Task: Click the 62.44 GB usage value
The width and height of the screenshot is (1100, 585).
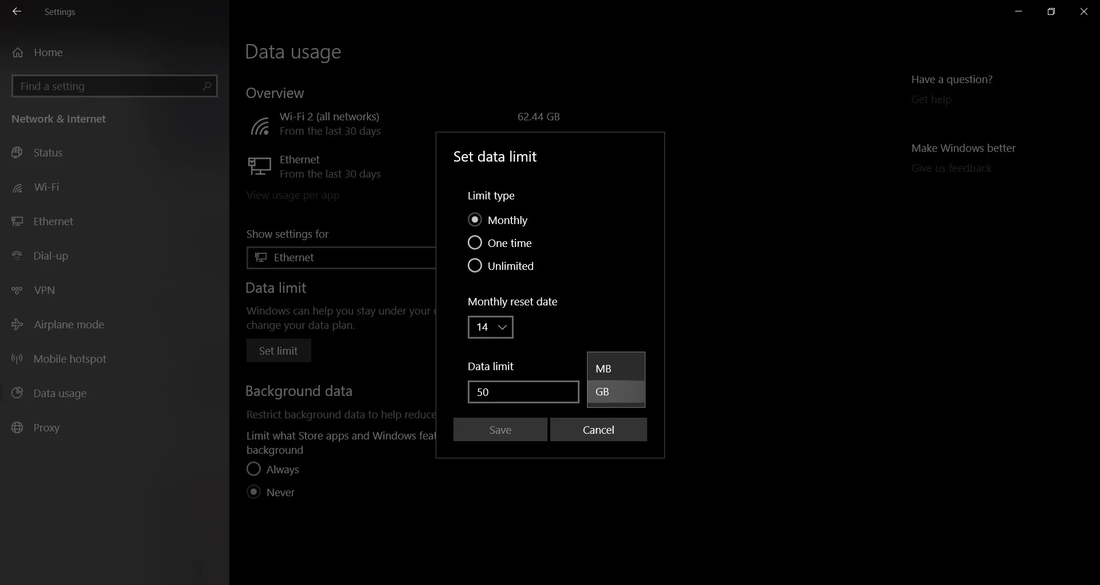Action: [x=539, y=116]
